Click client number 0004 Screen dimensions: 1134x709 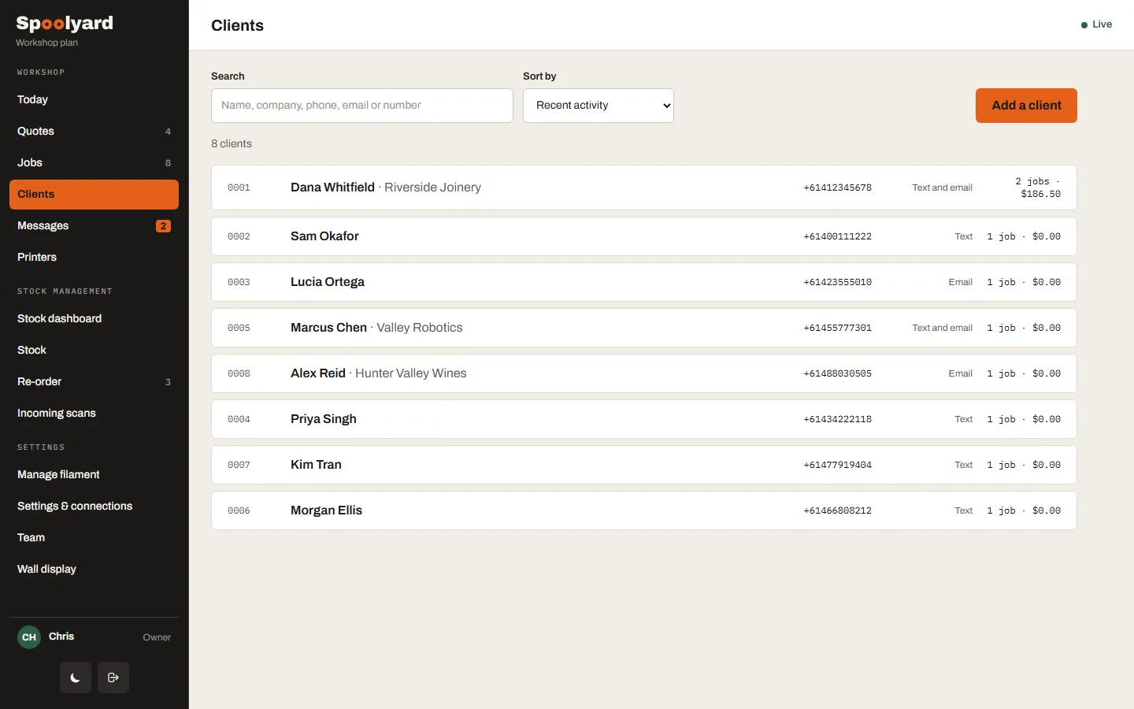pos(239,419)
